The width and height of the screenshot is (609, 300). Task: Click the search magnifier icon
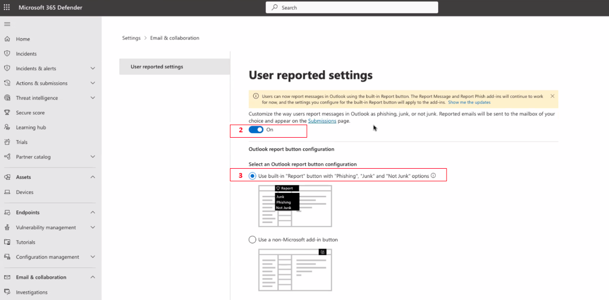tap(275, 8)
